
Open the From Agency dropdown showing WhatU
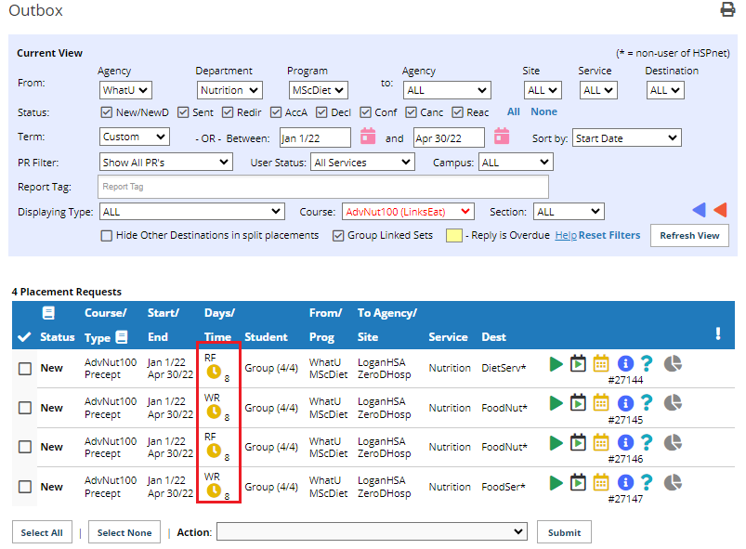coord(125,90)
